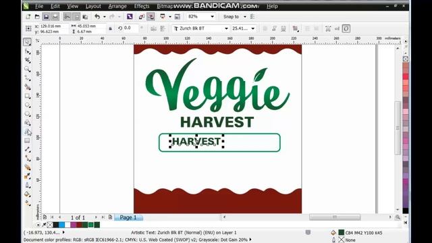Switch to the Page 1 tab
The height and width of the screenshot is (243, 432).
tap(128, 217)
